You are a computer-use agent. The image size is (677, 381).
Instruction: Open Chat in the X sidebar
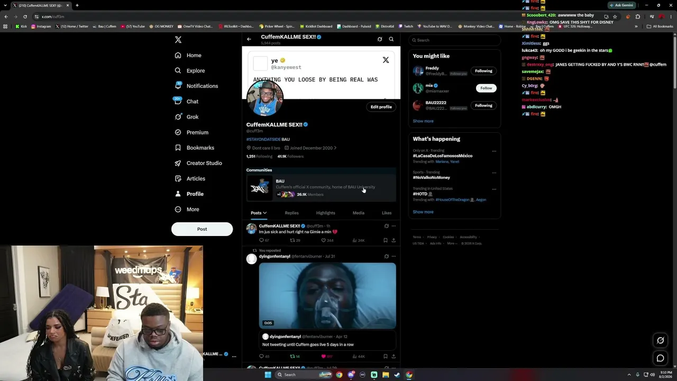[x=187, y=101]
